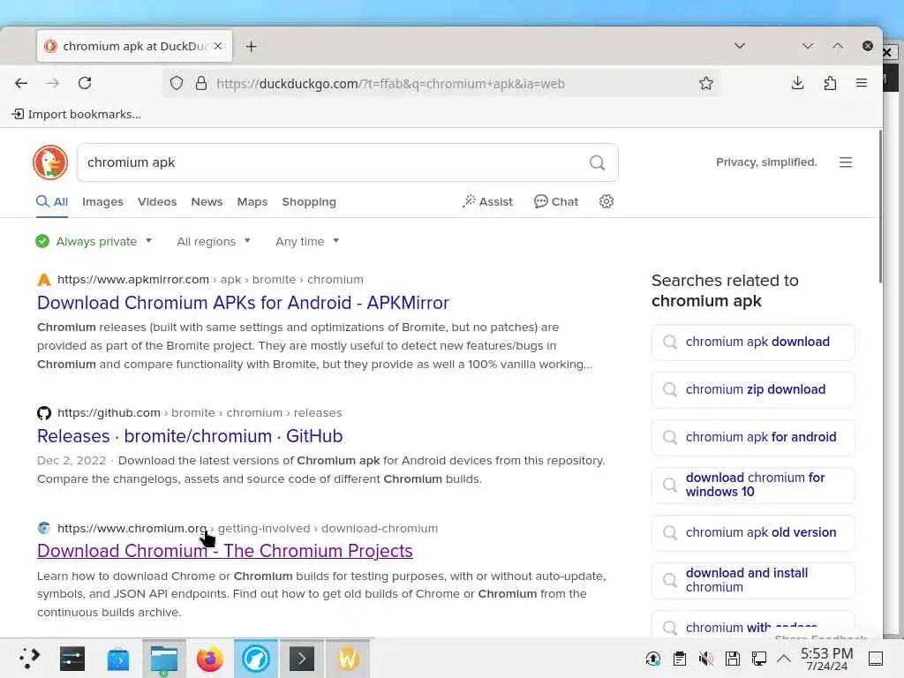Switch to Shopping results
904x678 pixels.
point(309,202)
